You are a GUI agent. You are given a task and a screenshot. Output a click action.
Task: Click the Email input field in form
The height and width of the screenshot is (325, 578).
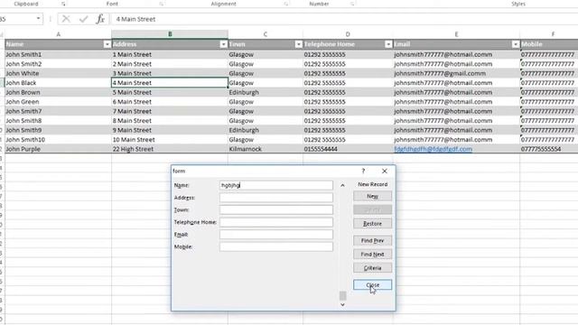[x=276, y=235]
